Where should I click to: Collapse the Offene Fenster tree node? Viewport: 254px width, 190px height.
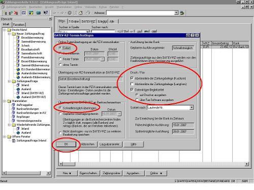pyautogui.click(x=5, y=137)
